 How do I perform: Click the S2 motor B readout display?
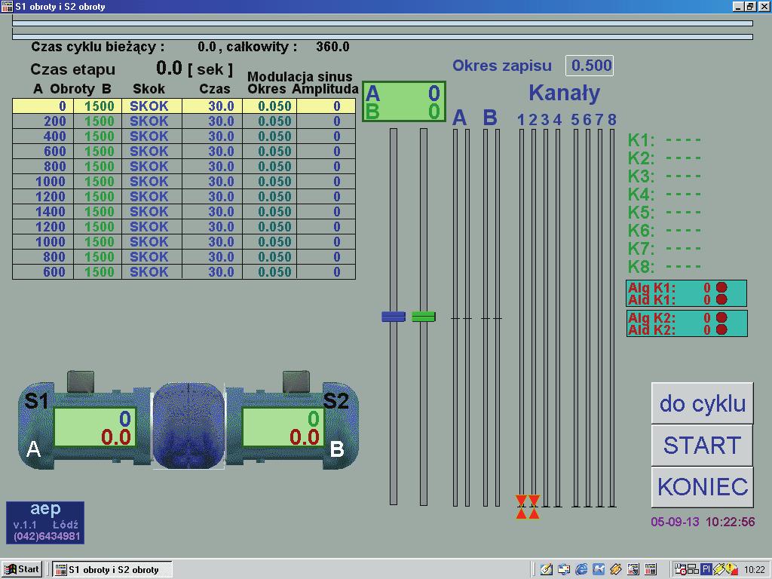point(283,427)
